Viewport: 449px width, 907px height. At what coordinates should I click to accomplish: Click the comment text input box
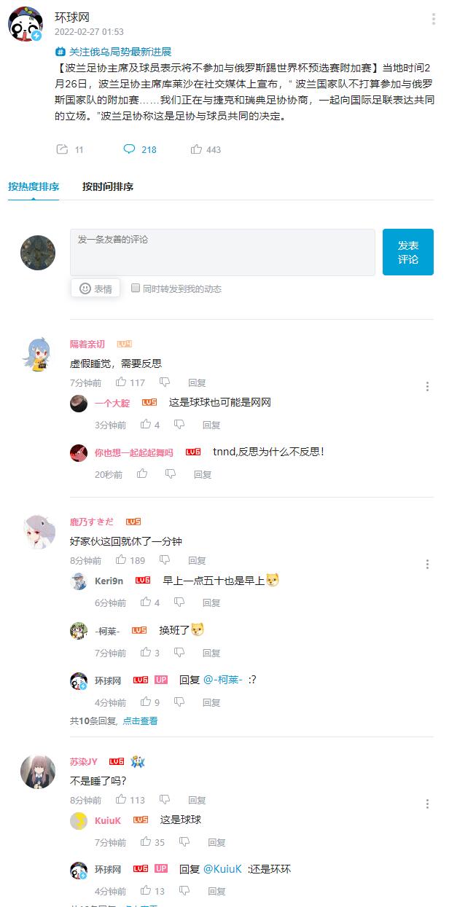(x=222, y=252)
